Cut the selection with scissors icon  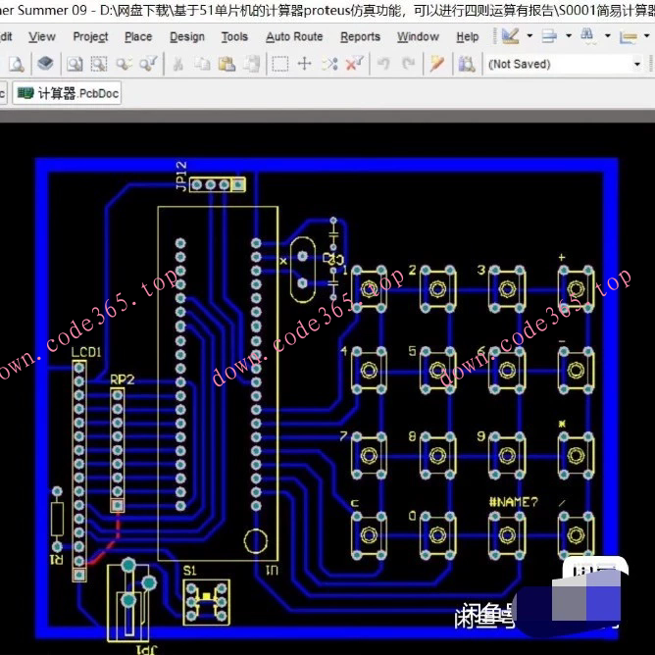(178, 64)
